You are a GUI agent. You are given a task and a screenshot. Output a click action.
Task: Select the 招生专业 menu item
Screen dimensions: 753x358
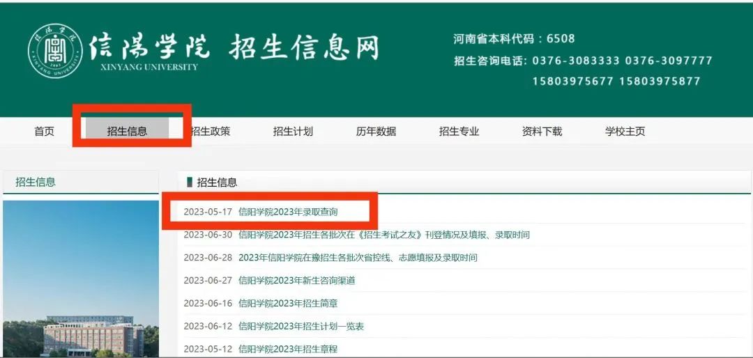[x=459, y=131]
